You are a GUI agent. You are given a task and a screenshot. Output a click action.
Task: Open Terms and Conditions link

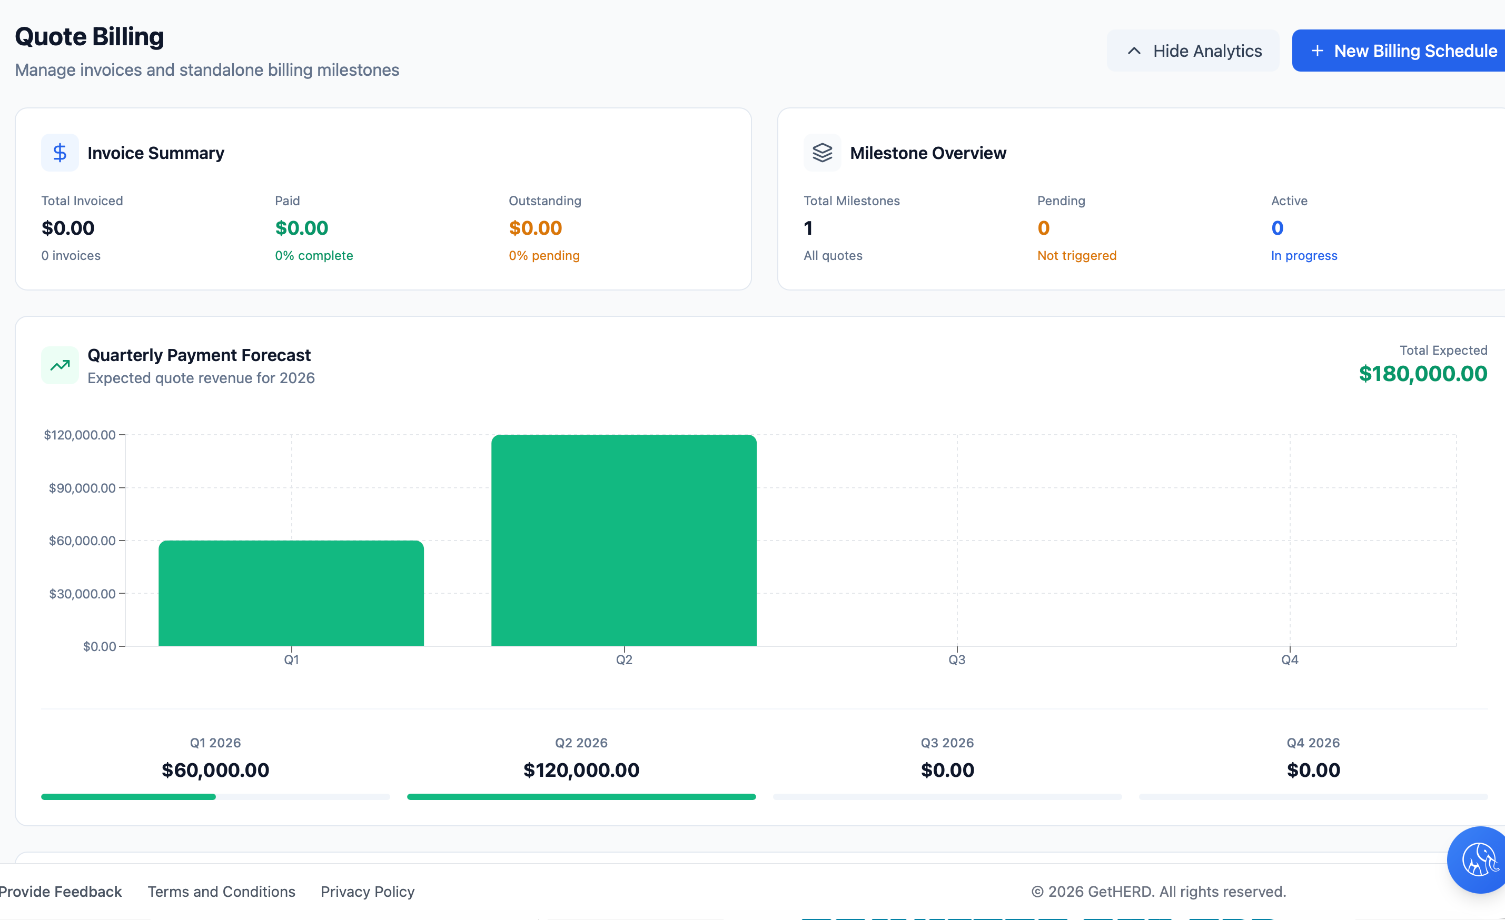(x=221, y=891)
